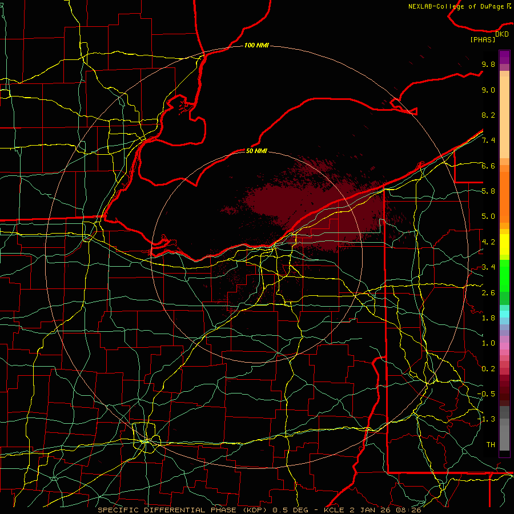Click the KCLE radar site identifier
The height and width of the screenshot is (514, 514).
pyautogui.click(x=334, y=510)
